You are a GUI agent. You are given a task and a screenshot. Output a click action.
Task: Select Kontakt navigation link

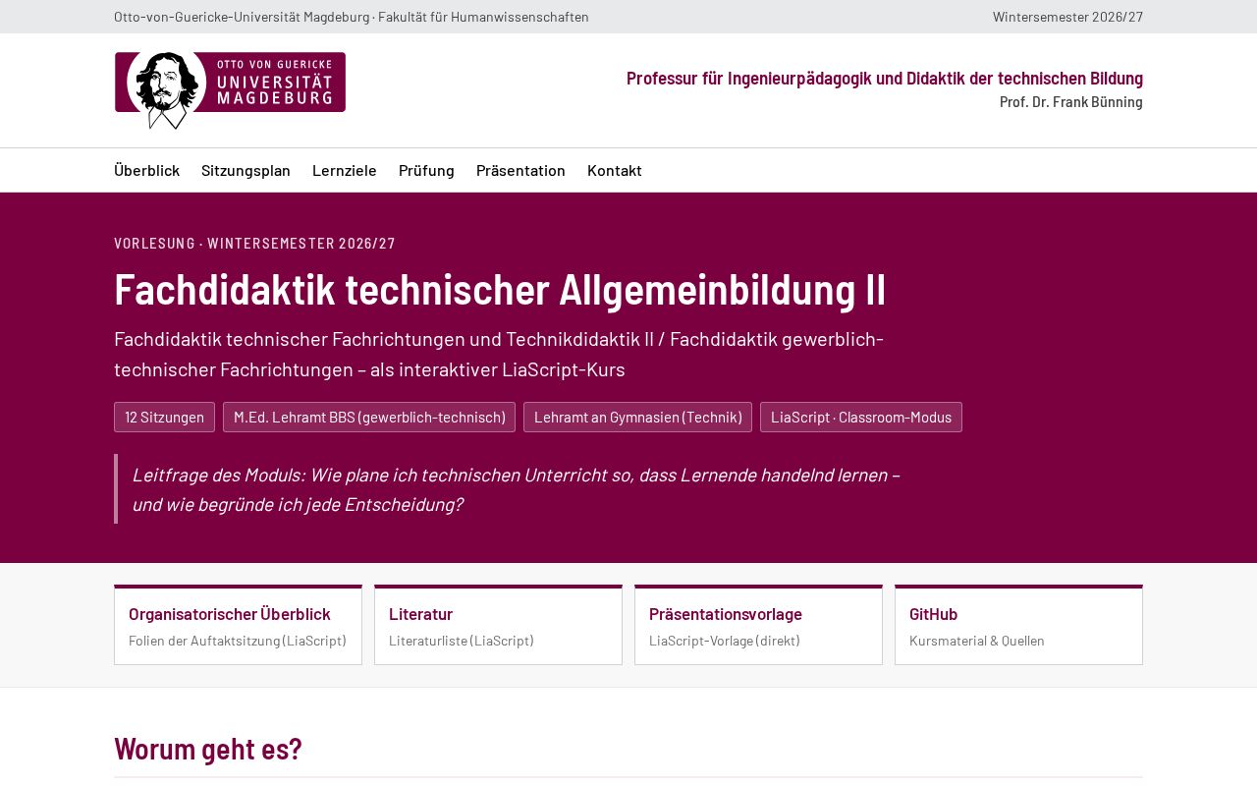tap(615, 170)
